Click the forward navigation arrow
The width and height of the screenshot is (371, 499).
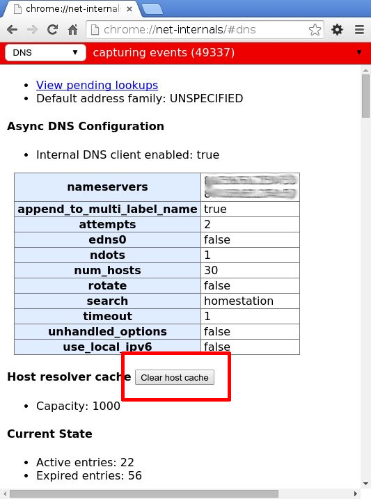32,30
